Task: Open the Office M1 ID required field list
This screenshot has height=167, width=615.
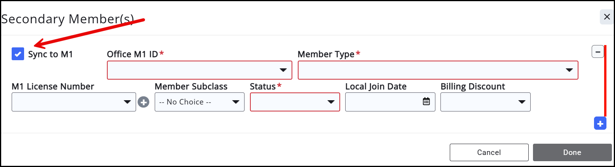Action: tap(194, 70)
